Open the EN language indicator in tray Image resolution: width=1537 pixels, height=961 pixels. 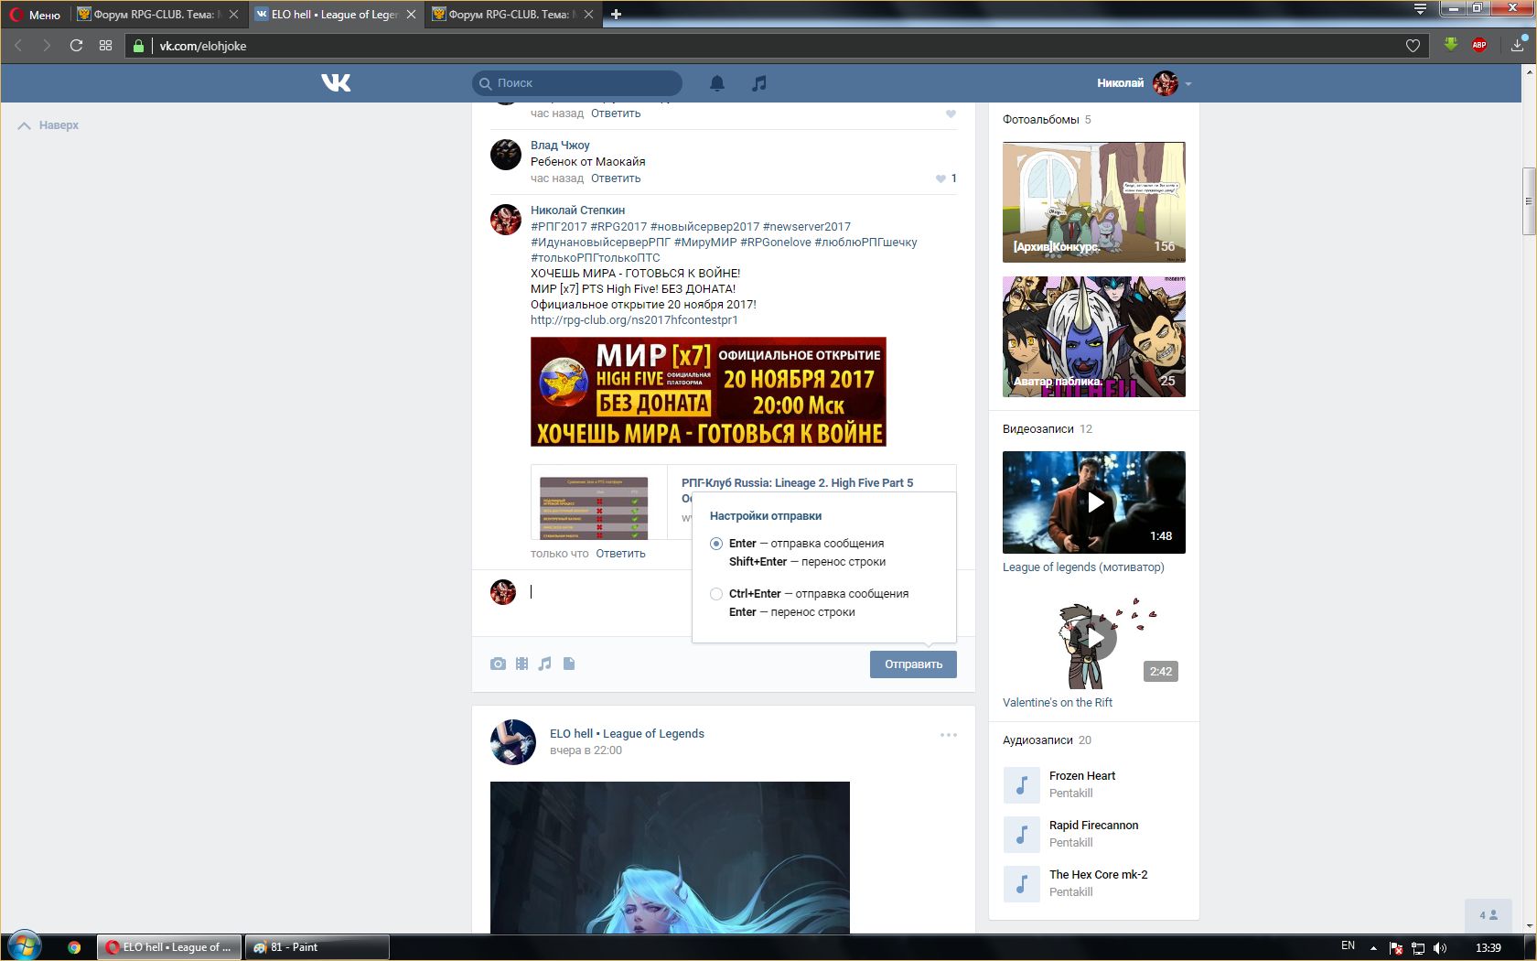1348,946
